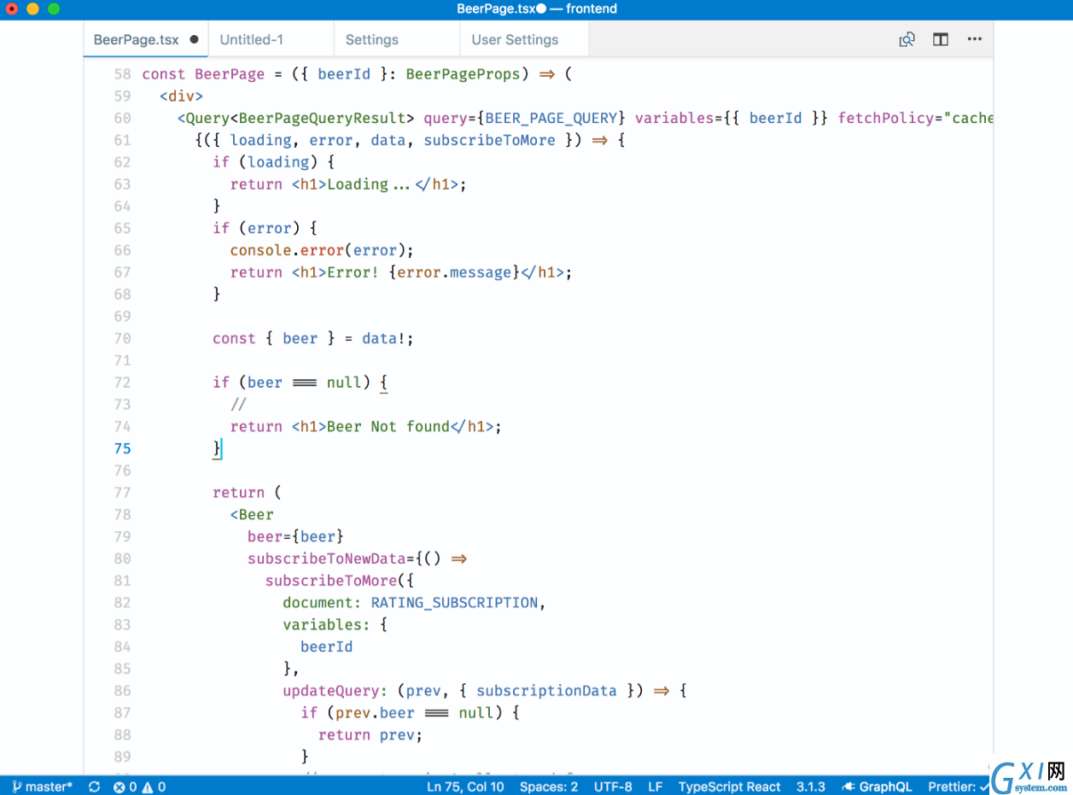1073x795 pixels.
Task: Click the Ln 75, Col 10 indicator
Action: [x=465, y=786]
